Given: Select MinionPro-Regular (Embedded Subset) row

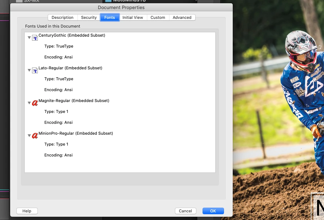Looking at the screenshot, I should (76, 133).
